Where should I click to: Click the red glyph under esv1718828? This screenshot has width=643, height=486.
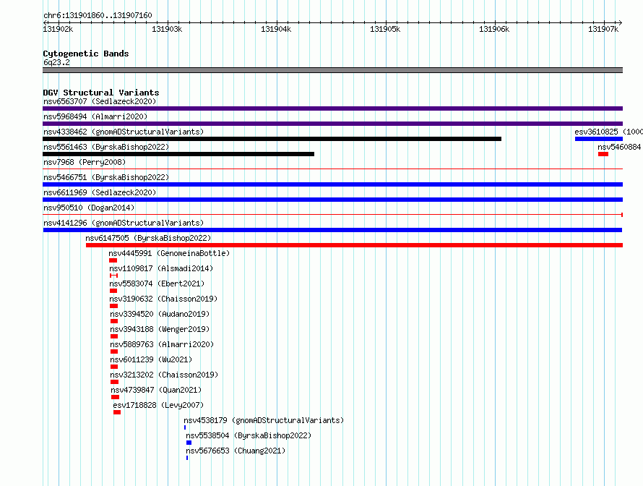tap(117, 412)
